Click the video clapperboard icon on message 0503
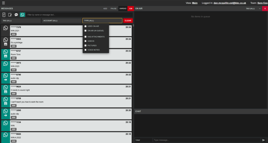 pyautogui.click(x=5, y=44)
